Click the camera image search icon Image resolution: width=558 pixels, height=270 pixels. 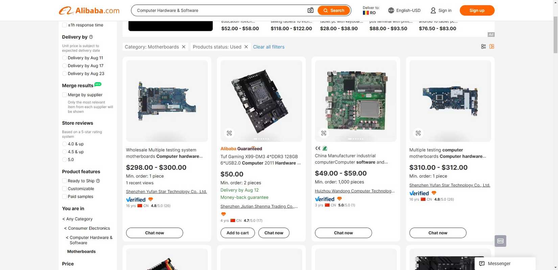click(310, 10)
